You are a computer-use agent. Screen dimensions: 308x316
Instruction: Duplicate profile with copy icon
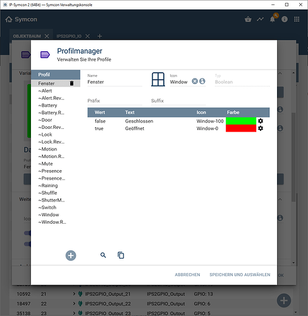tap(121, 255)
